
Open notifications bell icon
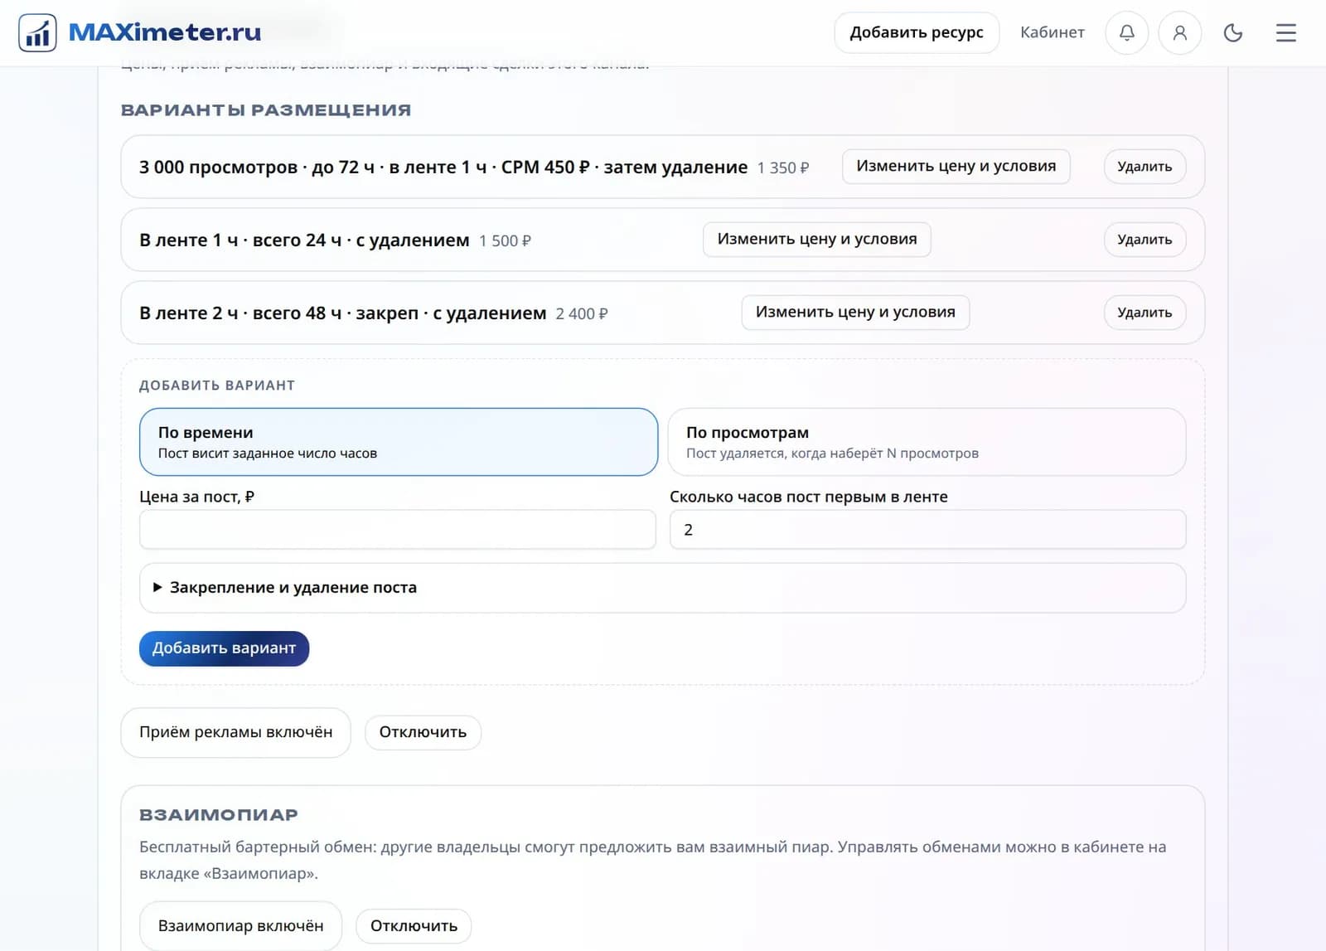click(1127, 33)
